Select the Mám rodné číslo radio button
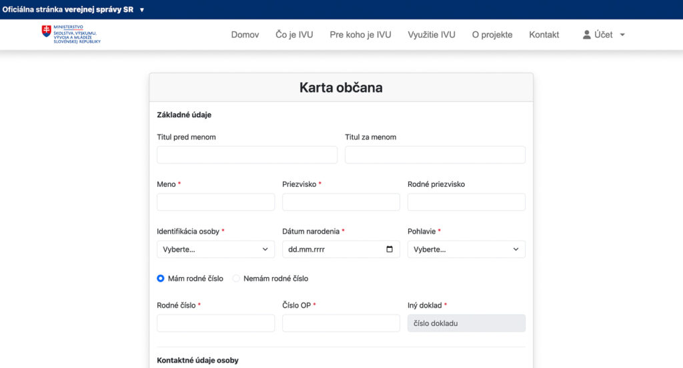 coord(161,279)
